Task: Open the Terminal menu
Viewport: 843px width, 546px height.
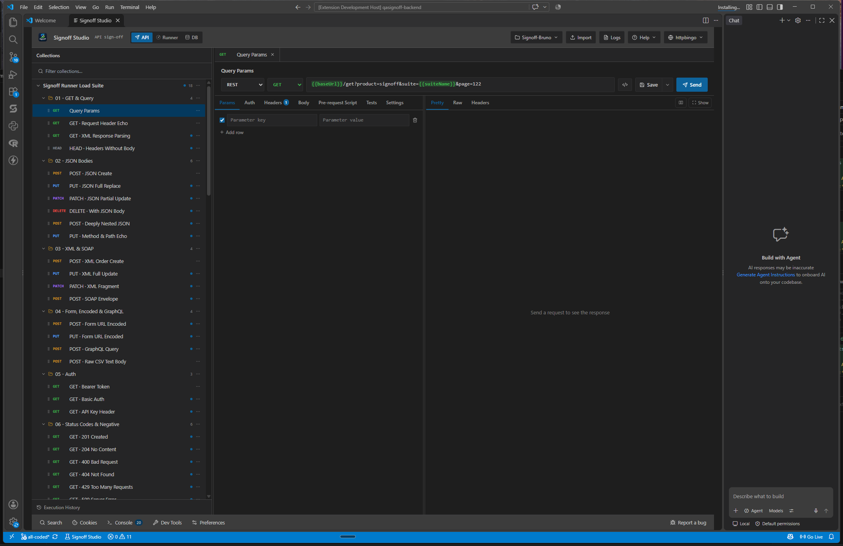Action: 129,7
